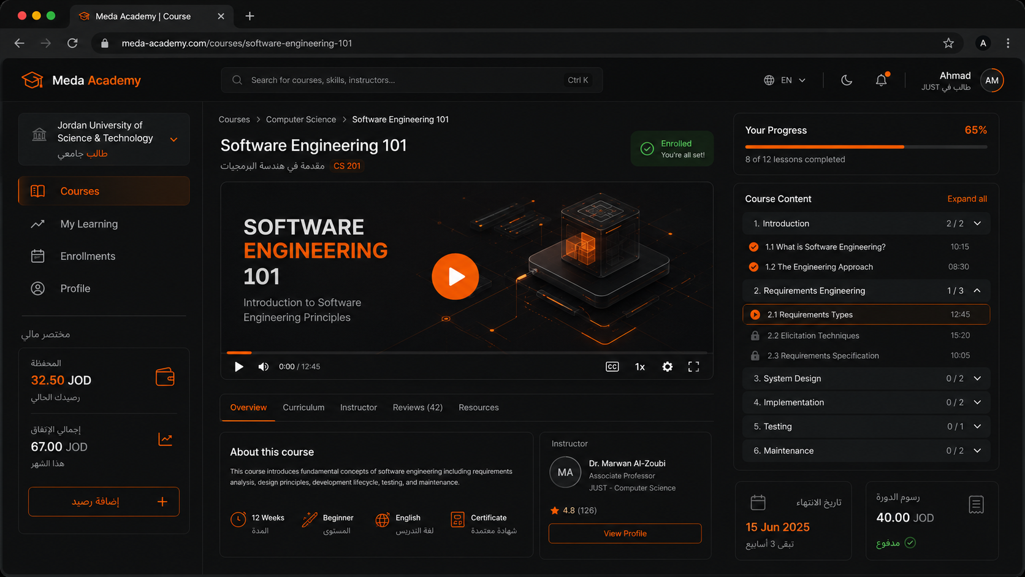Open the notifications bell
The width and height of the screenshot is (1025, 577).
coord(882,80)
